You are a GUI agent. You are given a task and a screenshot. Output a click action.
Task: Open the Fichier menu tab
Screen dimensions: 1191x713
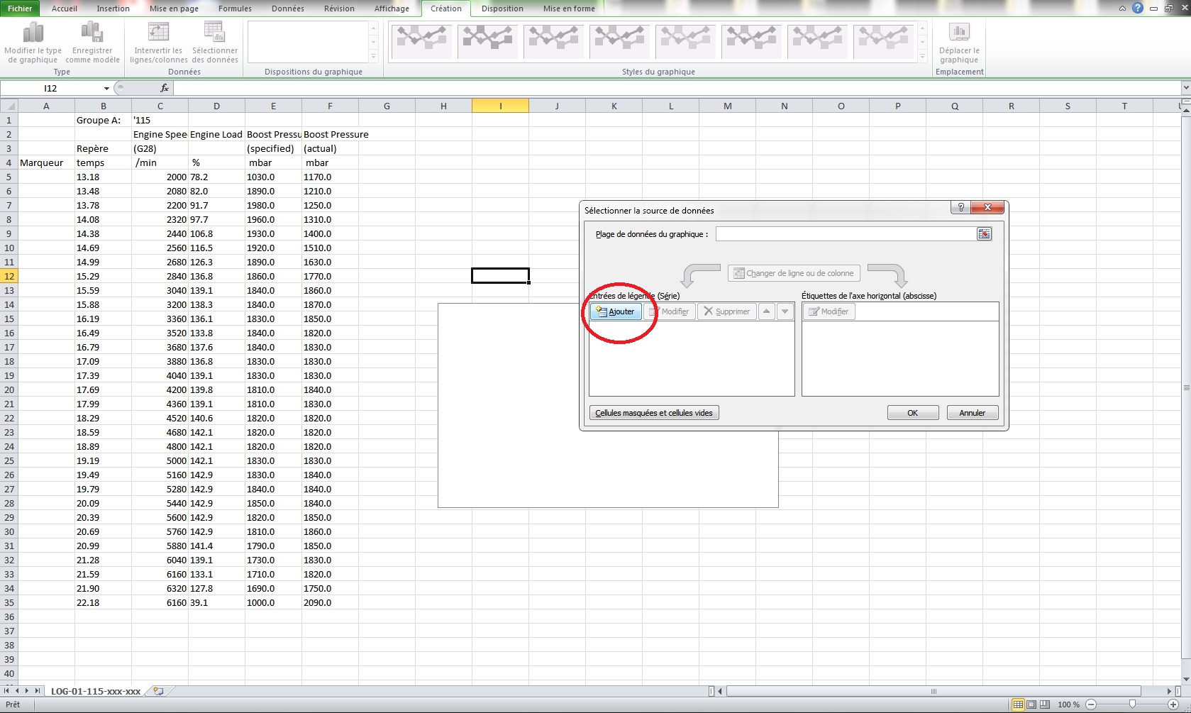[x=20, y=9]
